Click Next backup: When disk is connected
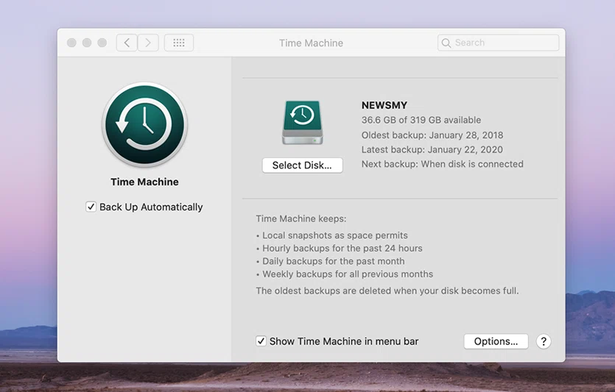The image size is (615, 392). 443,164
